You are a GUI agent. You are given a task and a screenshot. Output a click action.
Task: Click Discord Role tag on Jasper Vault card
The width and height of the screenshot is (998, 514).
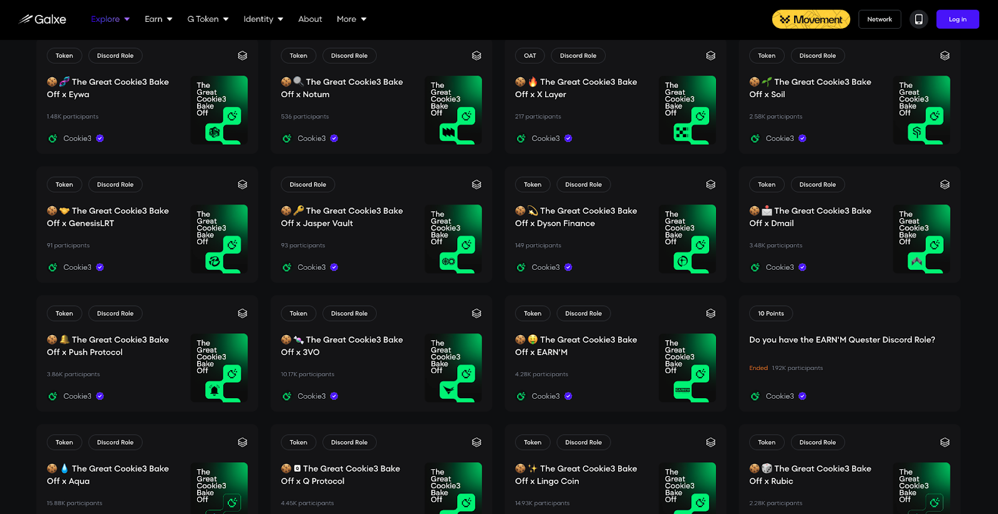pos(308,185)
